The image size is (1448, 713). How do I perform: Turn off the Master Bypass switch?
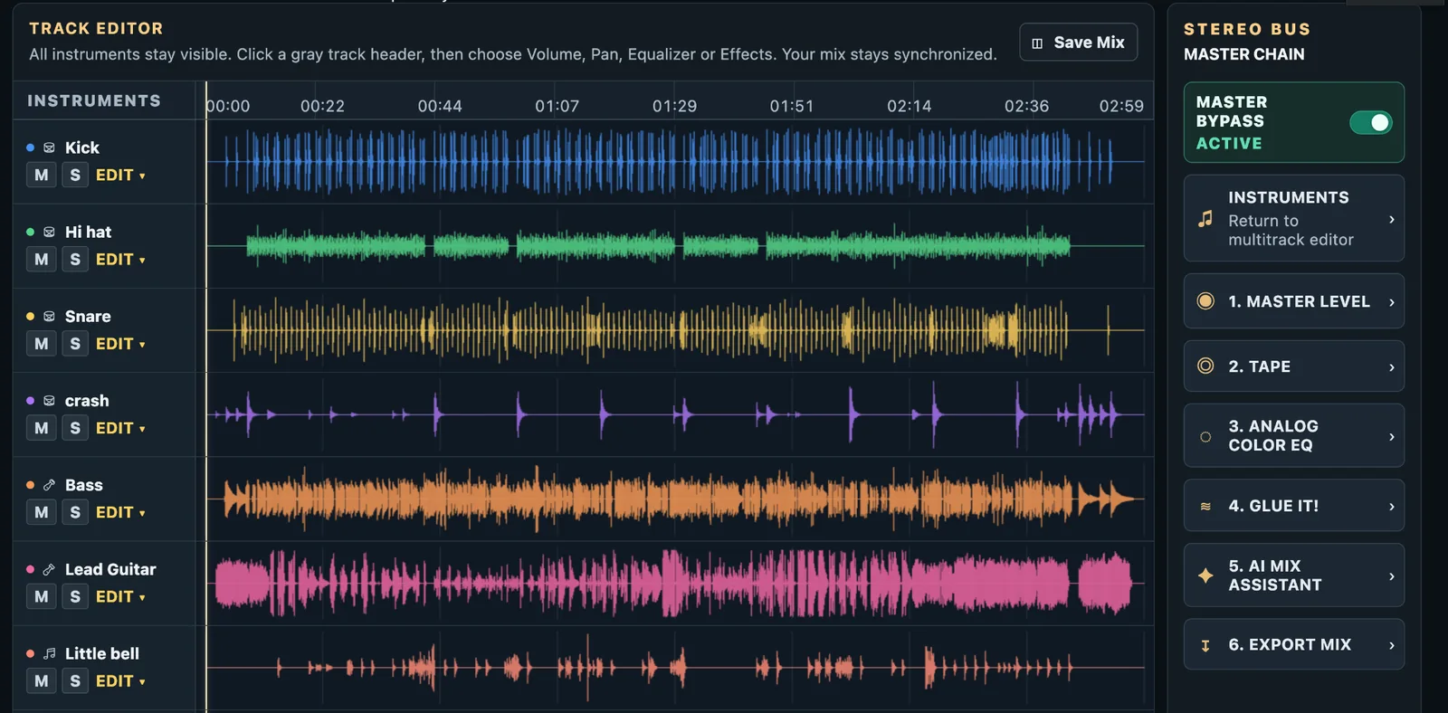tap(1370, 122)
